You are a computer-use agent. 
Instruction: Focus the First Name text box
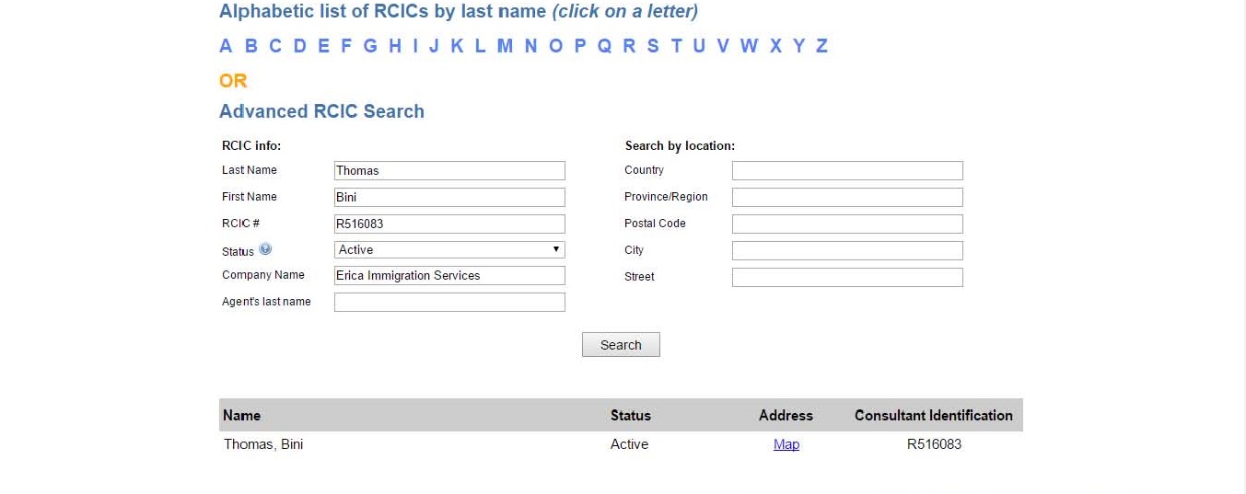click(x=449, y=197)
